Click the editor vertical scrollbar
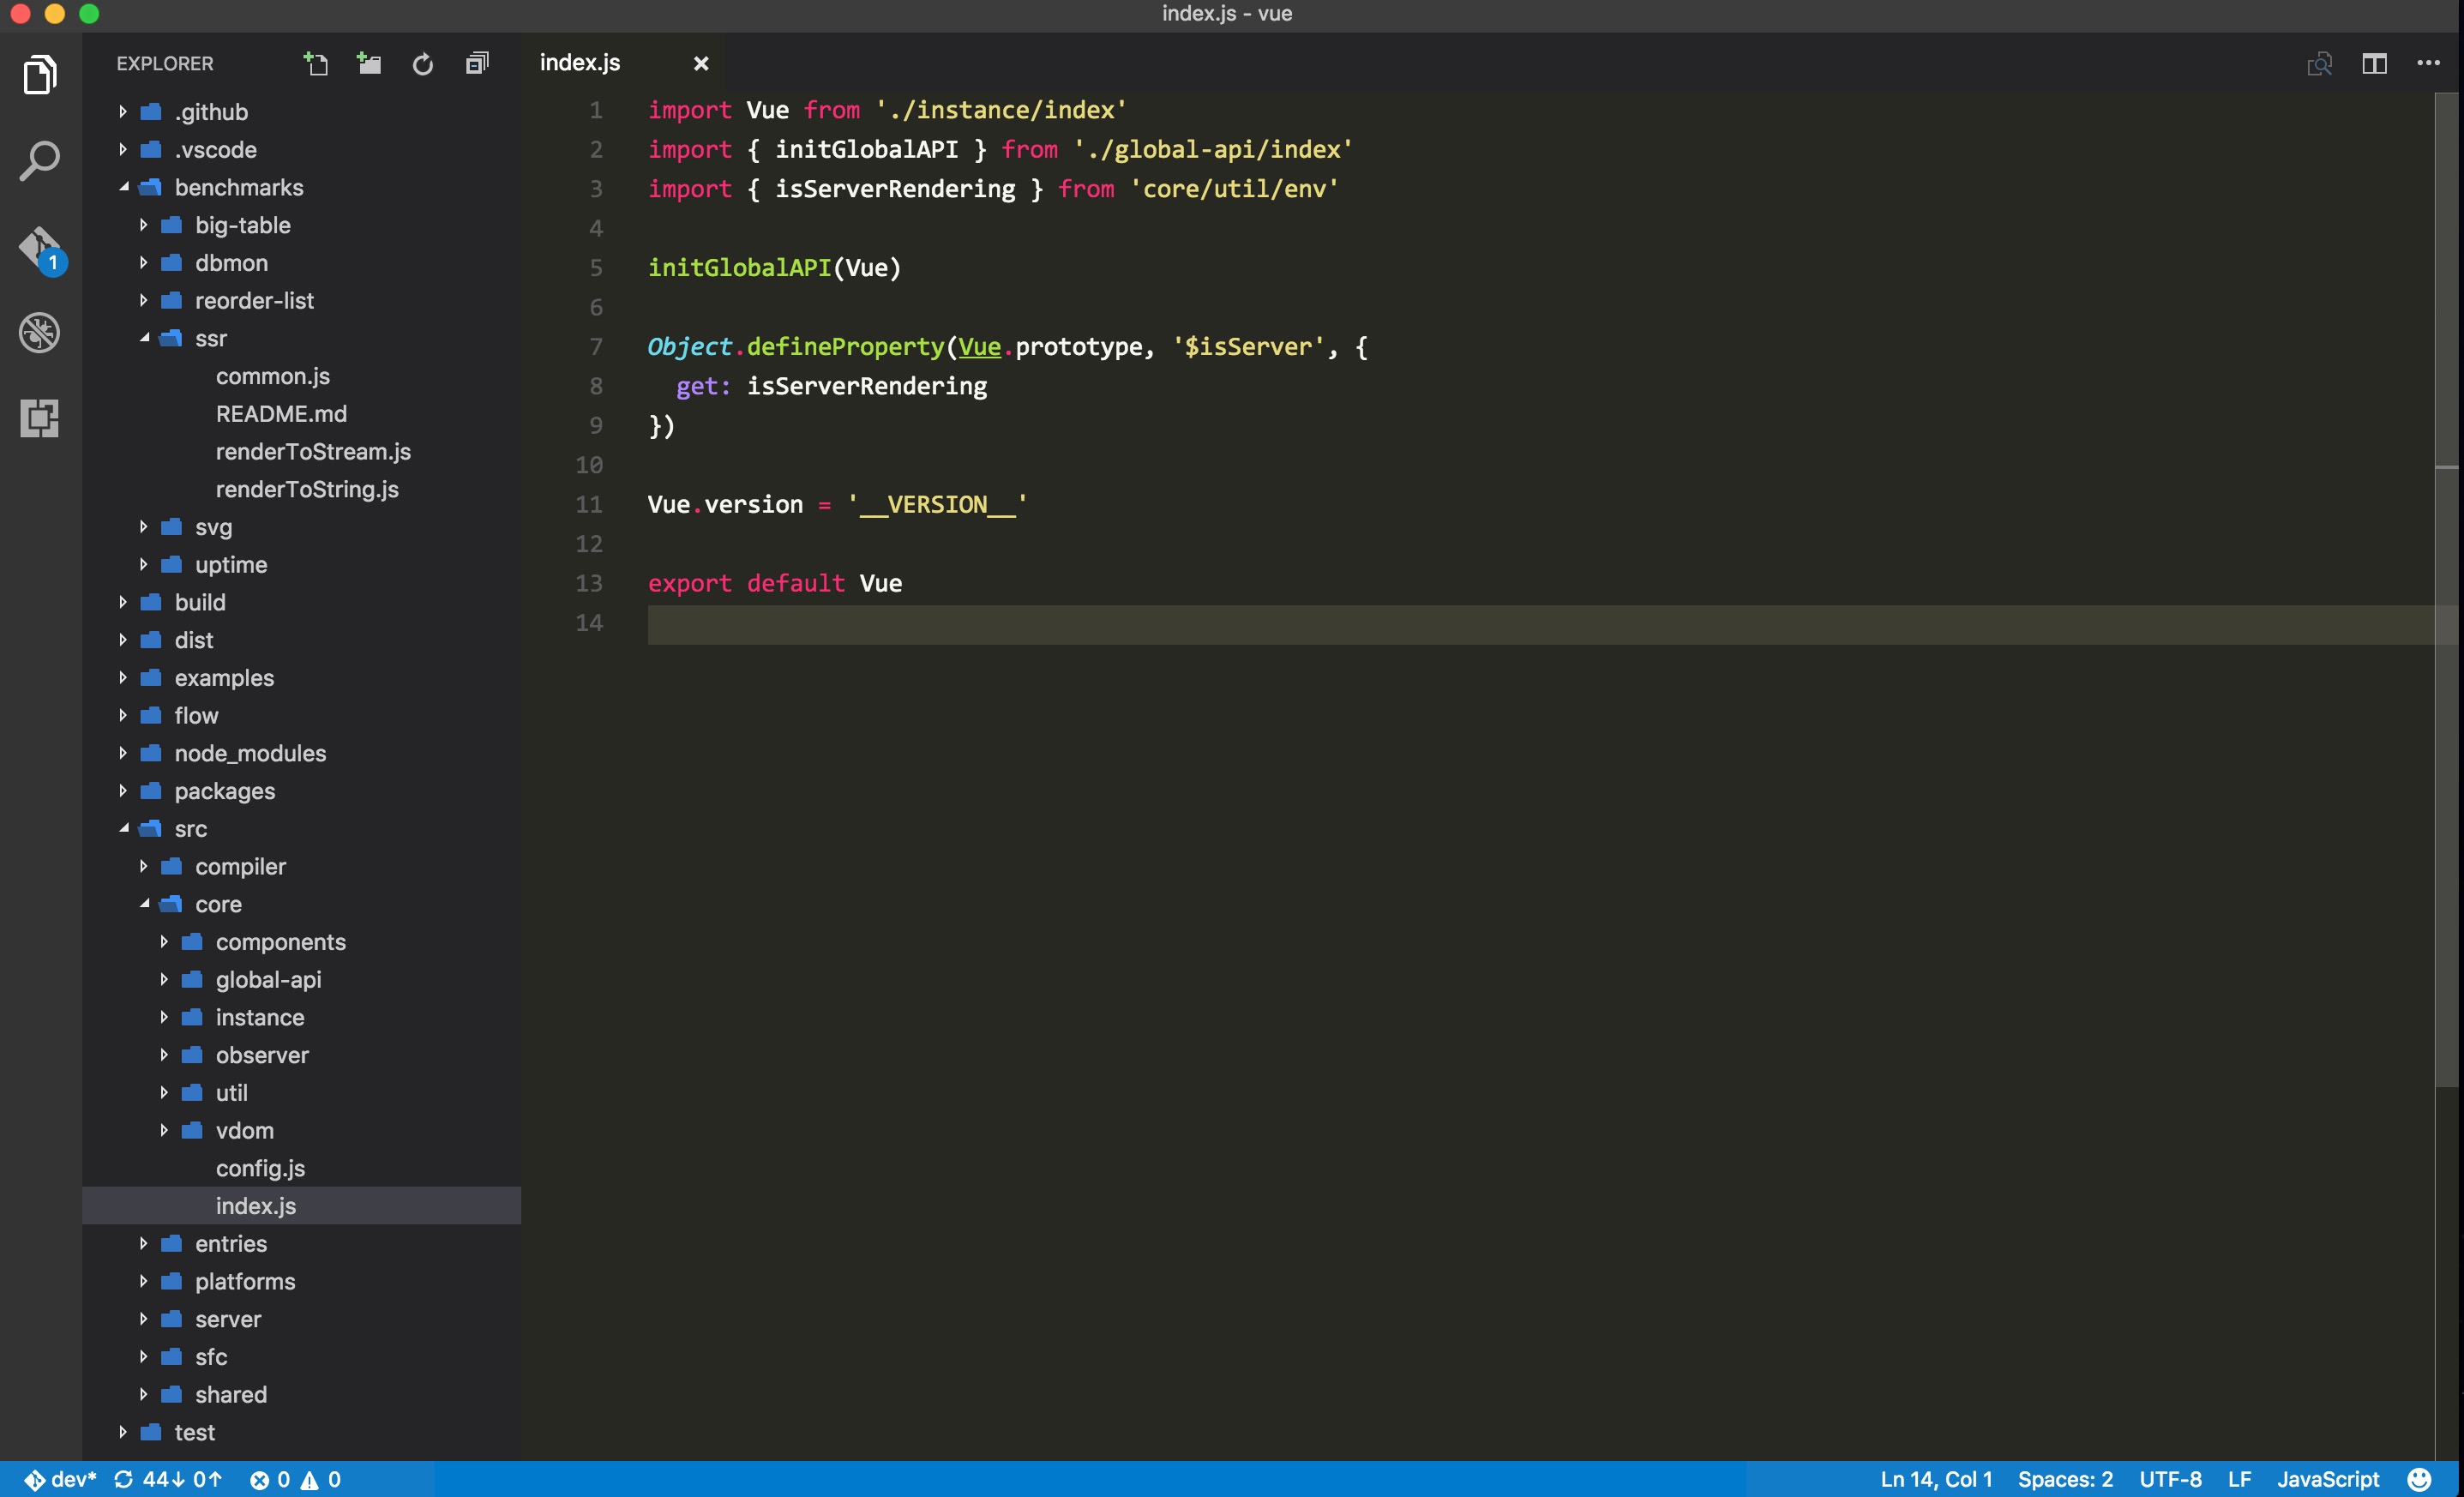This screenshot has width=2464, height=1497. click(2447, 590)
